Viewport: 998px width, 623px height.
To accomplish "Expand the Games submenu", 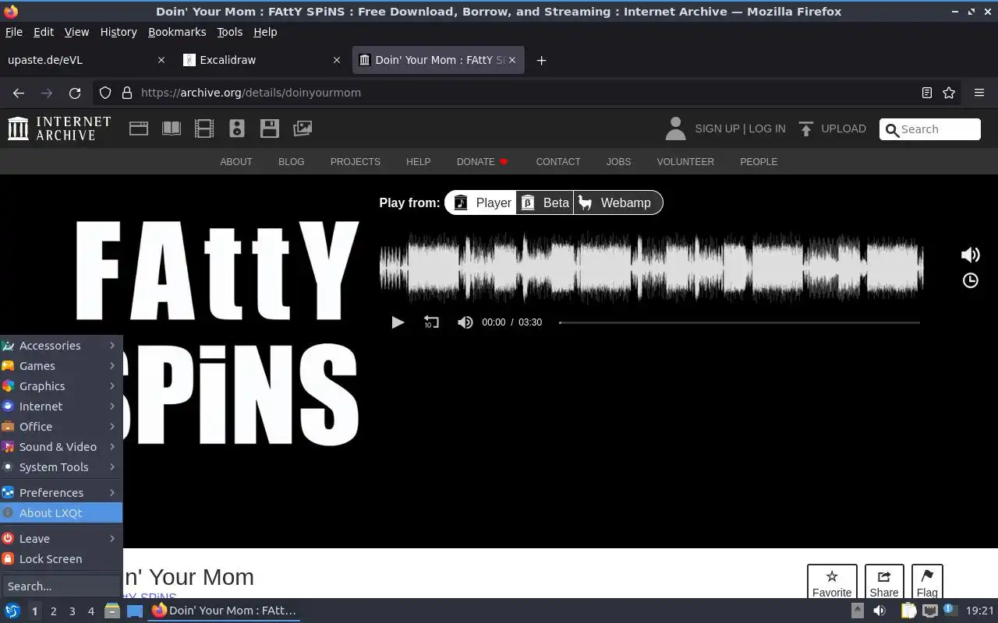I will [61, 366].
